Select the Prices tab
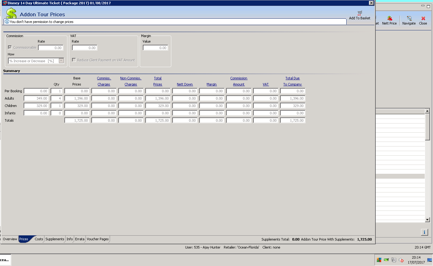433x266 pixels. click(x=24, y=239)
